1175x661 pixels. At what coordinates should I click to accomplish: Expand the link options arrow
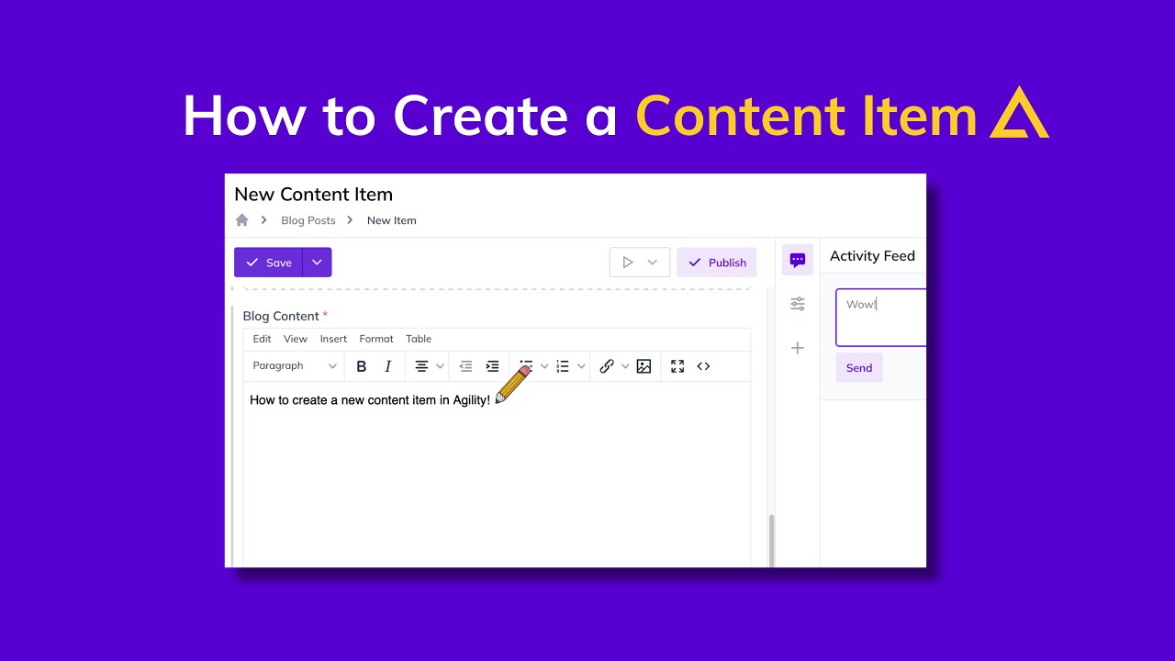[625, 366]
